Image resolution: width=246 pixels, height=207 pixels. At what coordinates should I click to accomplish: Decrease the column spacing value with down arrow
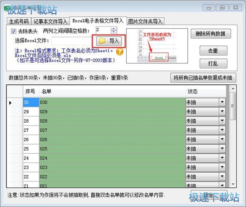point(113,32)
